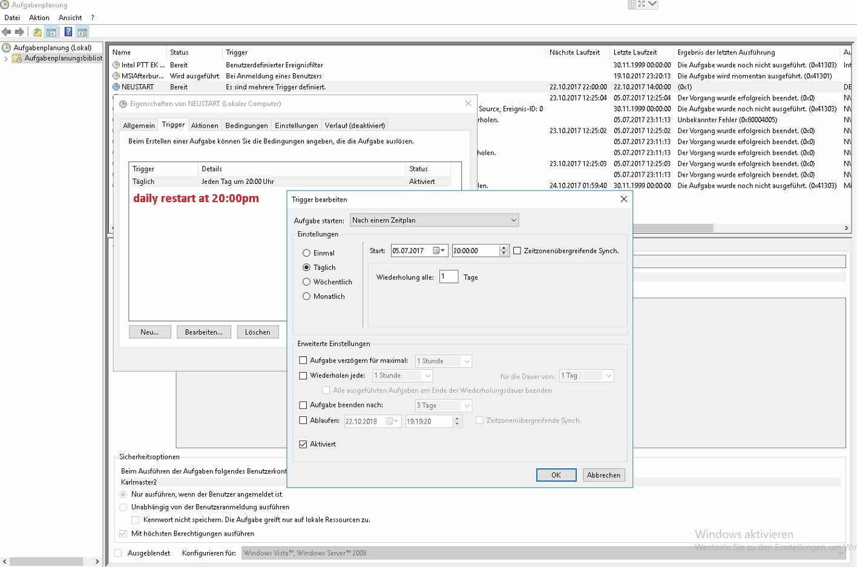Click the Neu... button
This screenshot has width=857, height=567.
(x=149, y=332)
